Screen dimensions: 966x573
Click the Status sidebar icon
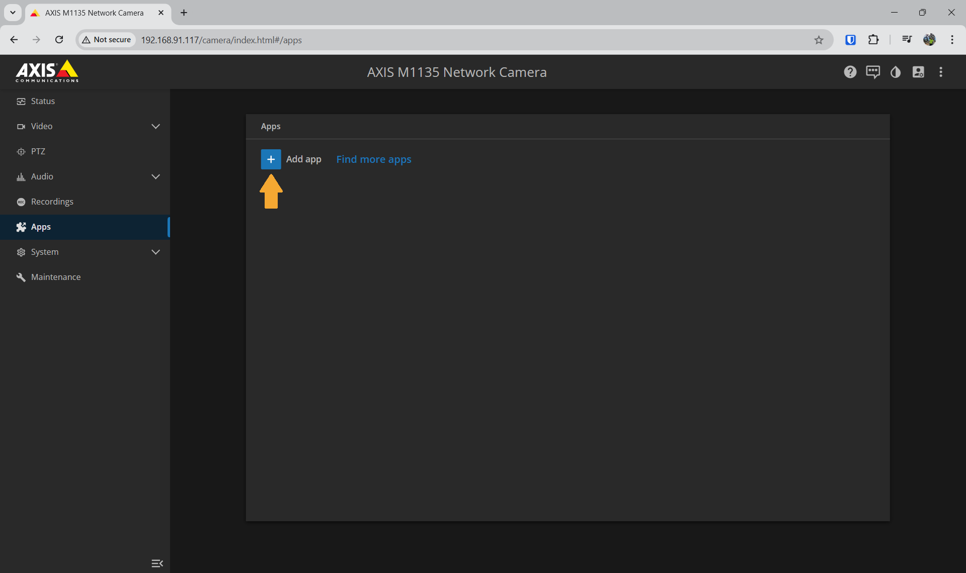(21, 102)
